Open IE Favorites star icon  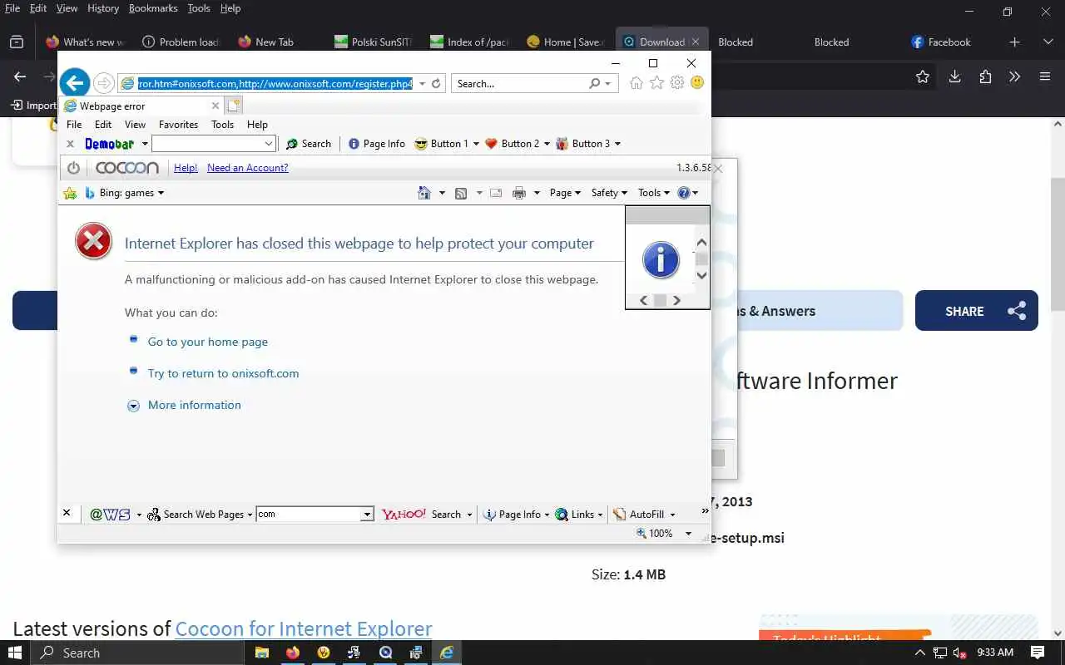657,82
